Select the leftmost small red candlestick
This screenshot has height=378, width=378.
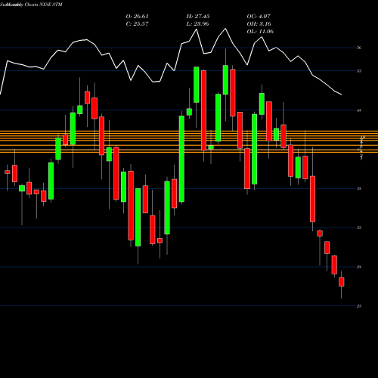tap(8, 172)
